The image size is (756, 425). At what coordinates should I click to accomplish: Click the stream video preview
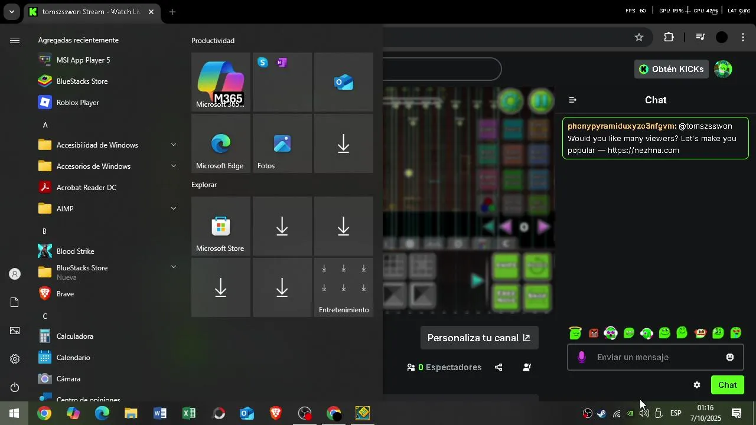click(x=468, y=201)
